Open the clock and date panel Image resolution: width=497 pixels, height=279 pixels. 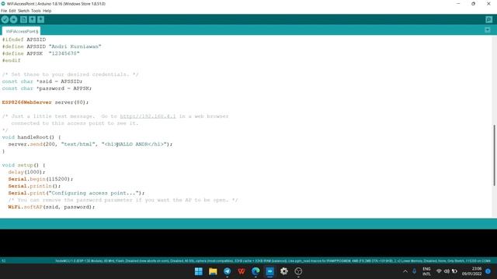[x=471, y=271]
